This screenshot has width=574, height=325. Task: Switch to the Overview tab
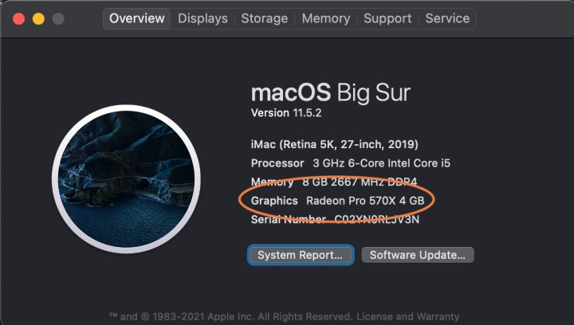[137, 18]
